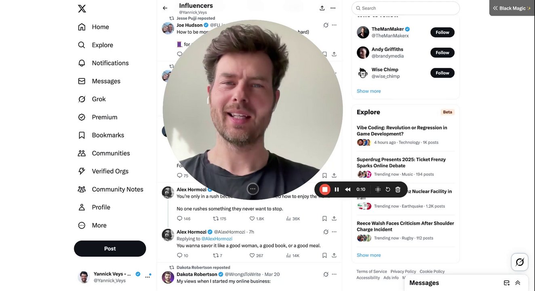The width and height of the screenshot is (535, 291).
Task: Compose a new message from Messages drawer
Action: coord(506,283)
